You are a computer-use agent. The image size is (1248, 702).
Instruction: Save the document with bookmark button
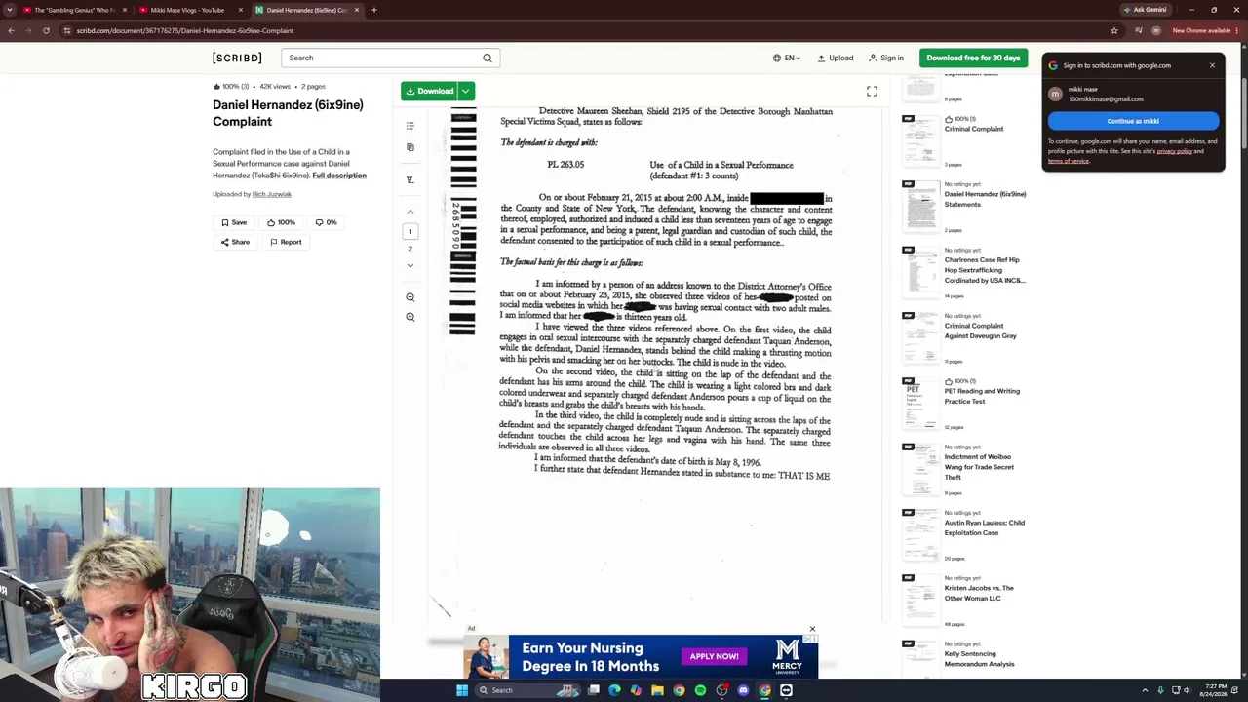[234, 222]
